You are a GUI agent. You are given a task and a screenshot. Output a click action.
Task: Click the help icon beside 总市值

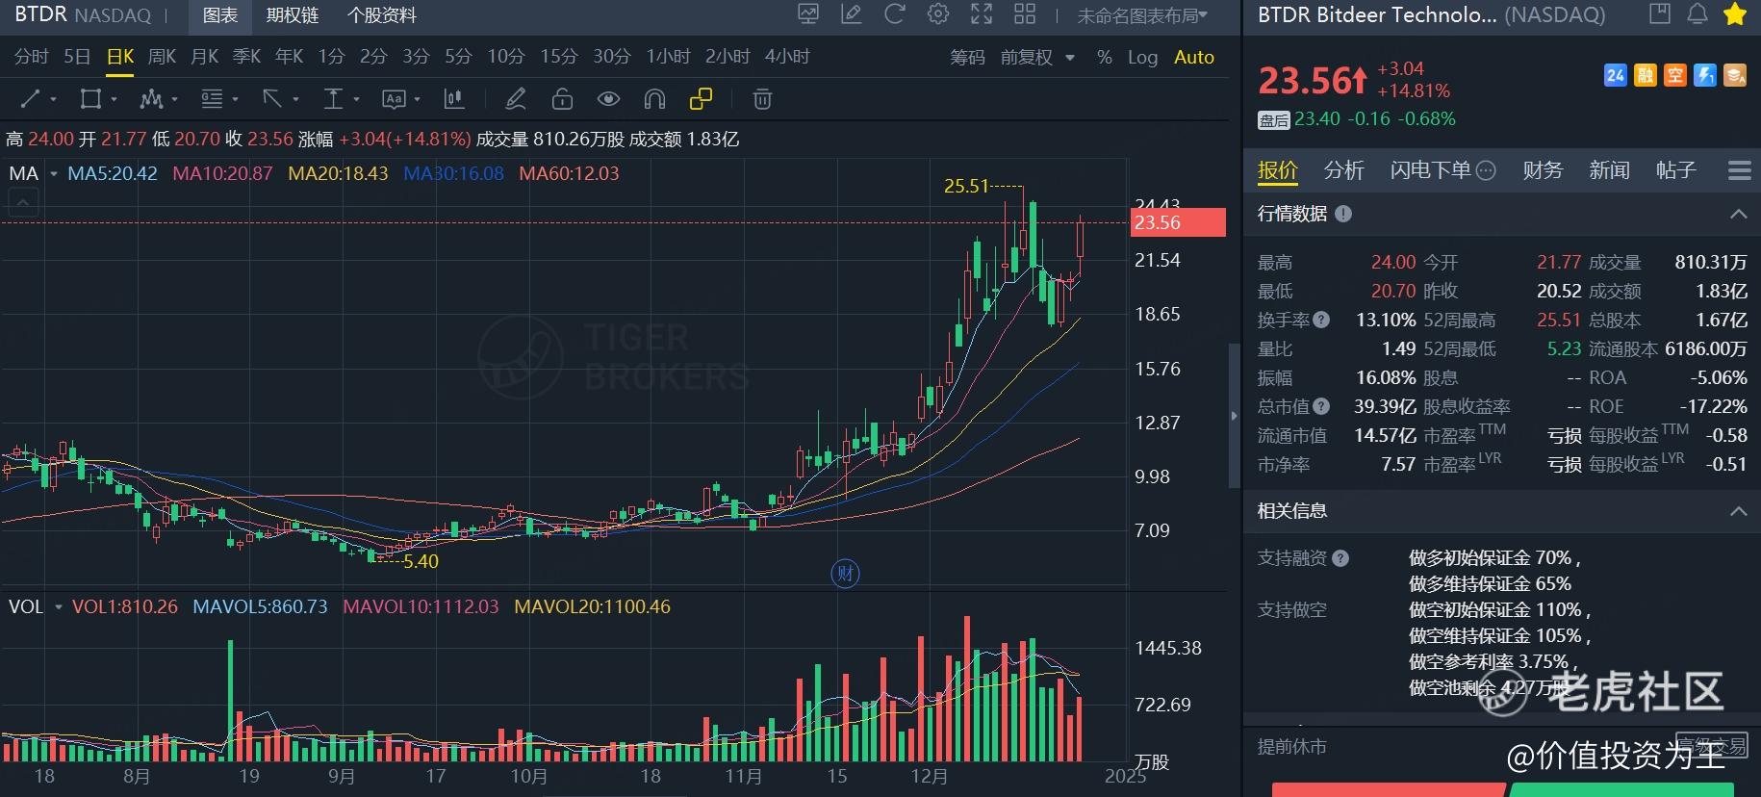(1321, 406)
